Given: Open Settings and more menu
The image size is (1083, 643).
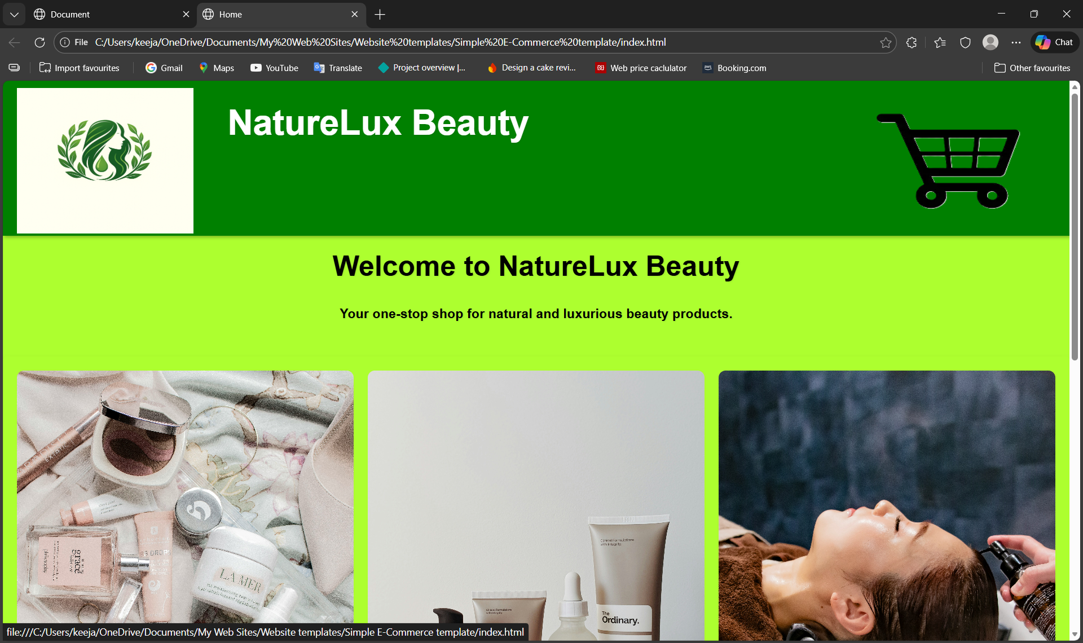Looking at the screenshot, I should (1016, 42).
